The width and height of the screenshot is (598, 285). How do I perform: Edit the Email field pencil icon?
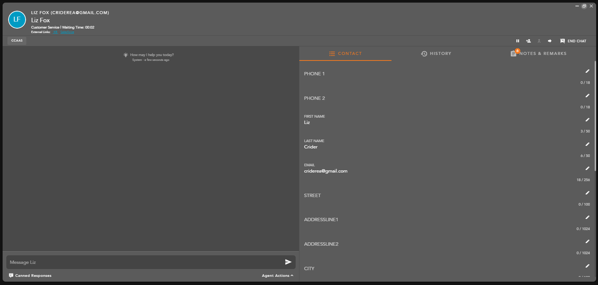tap(587, 168)
